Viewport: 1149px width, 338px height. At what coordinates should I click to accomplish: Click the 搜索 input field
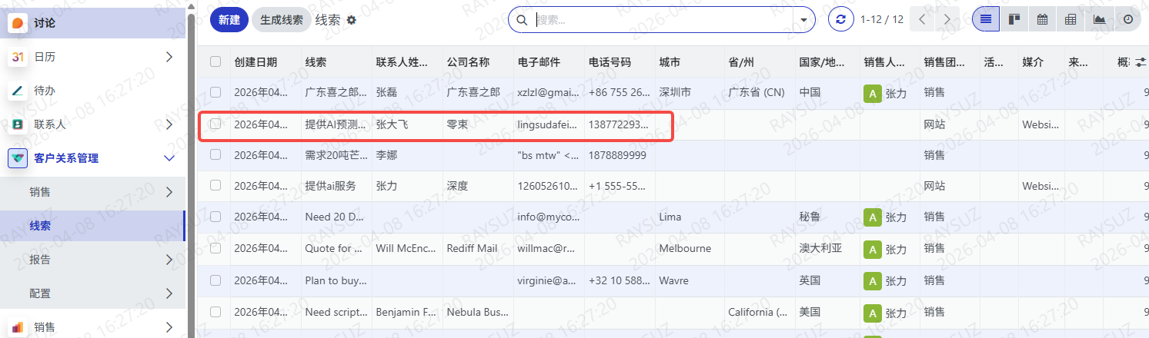[x=664, y=20]
